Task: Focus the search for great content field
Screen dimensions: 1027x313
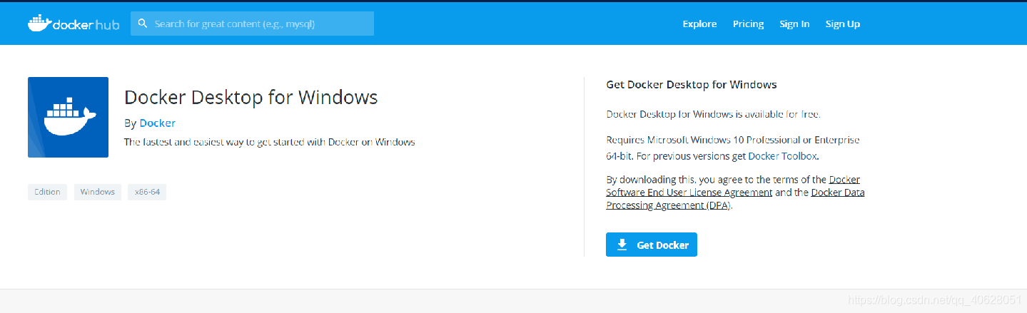Action: [252, 24]
